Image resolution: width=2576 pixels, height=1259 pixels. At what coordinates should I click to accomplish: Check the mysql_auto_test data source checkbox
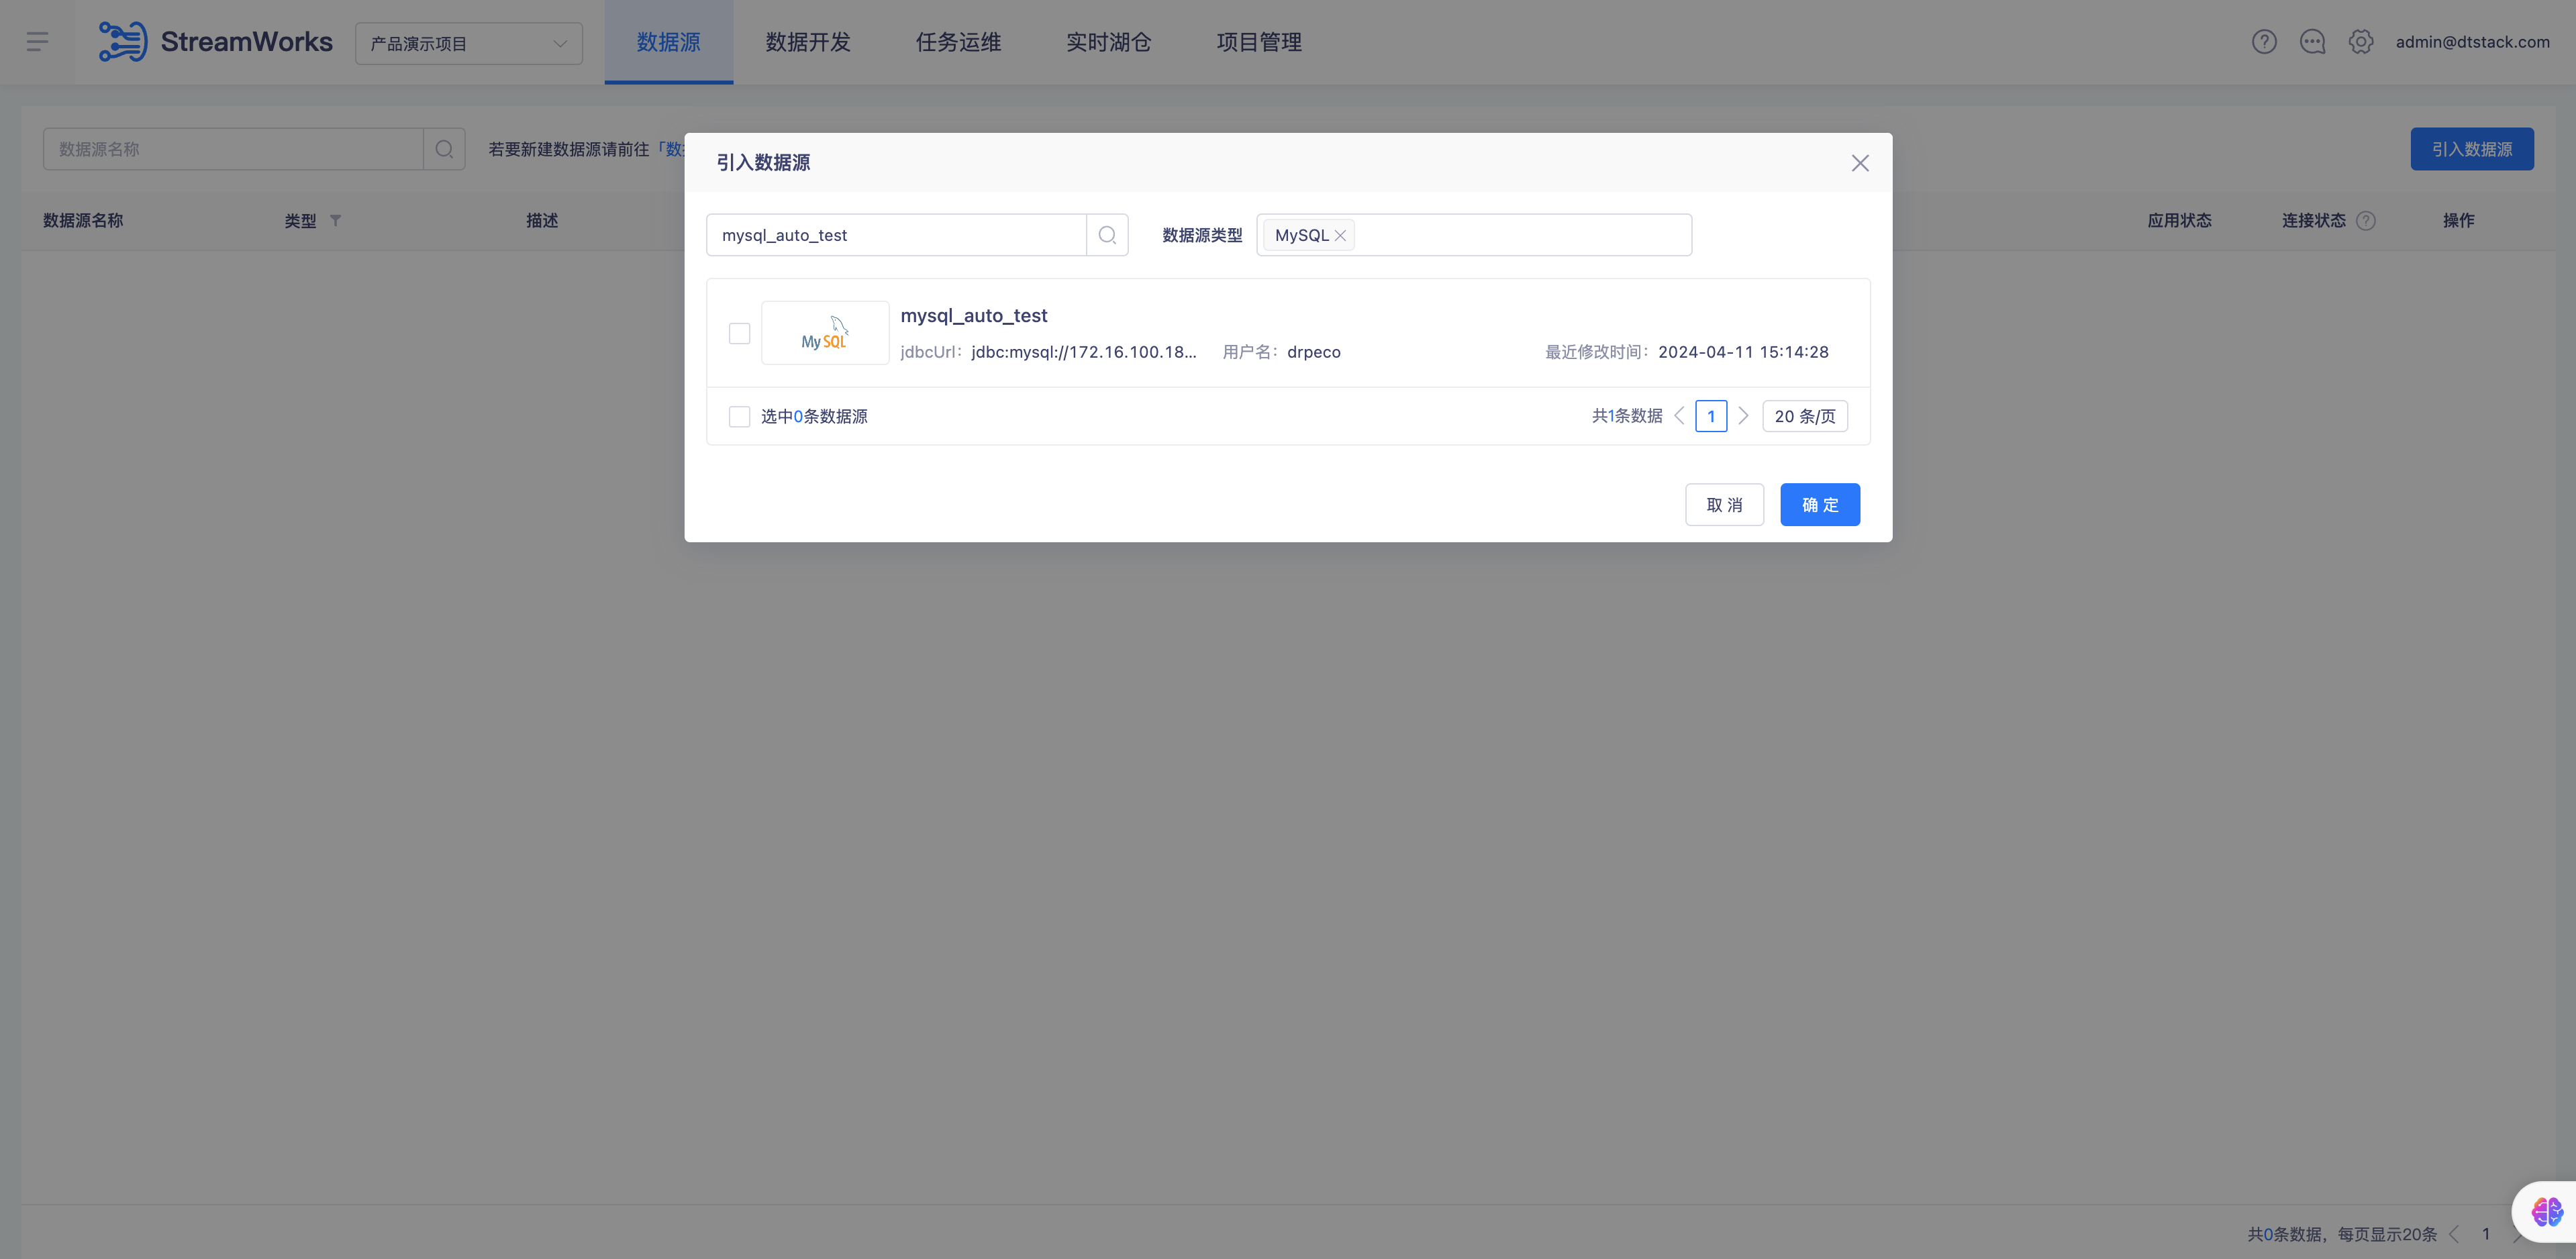point(739,333)
